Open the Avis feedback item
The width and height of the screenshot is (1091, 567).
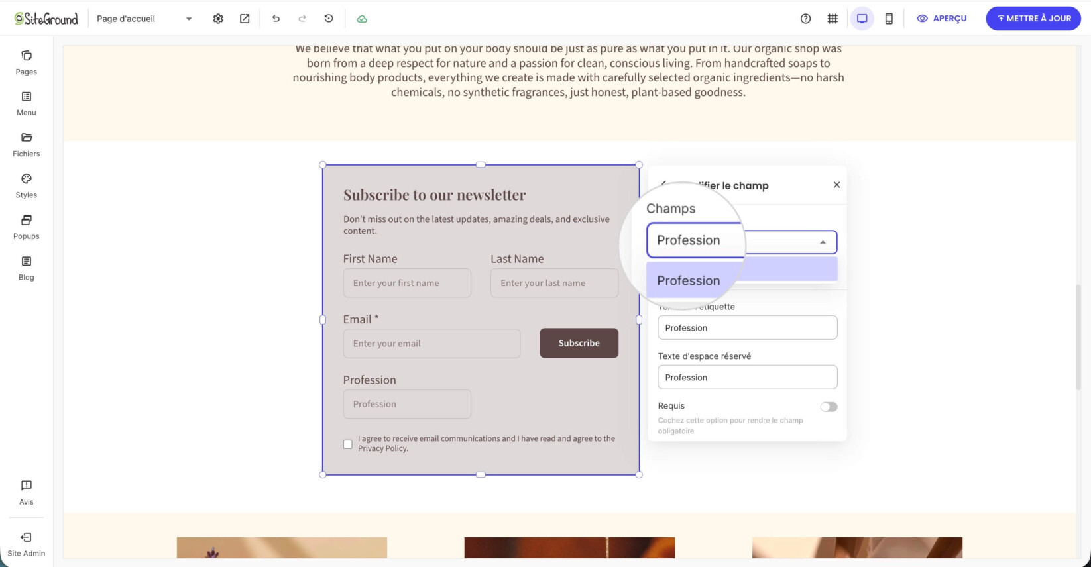[27, 493]
